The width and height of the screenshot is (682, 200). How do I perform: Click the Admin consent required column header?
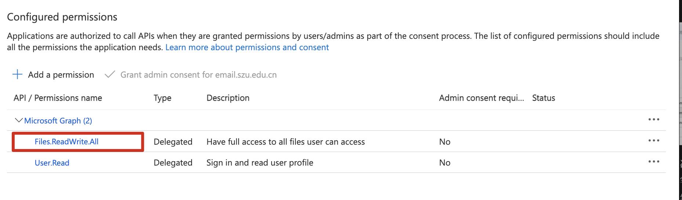pos(481,98)
